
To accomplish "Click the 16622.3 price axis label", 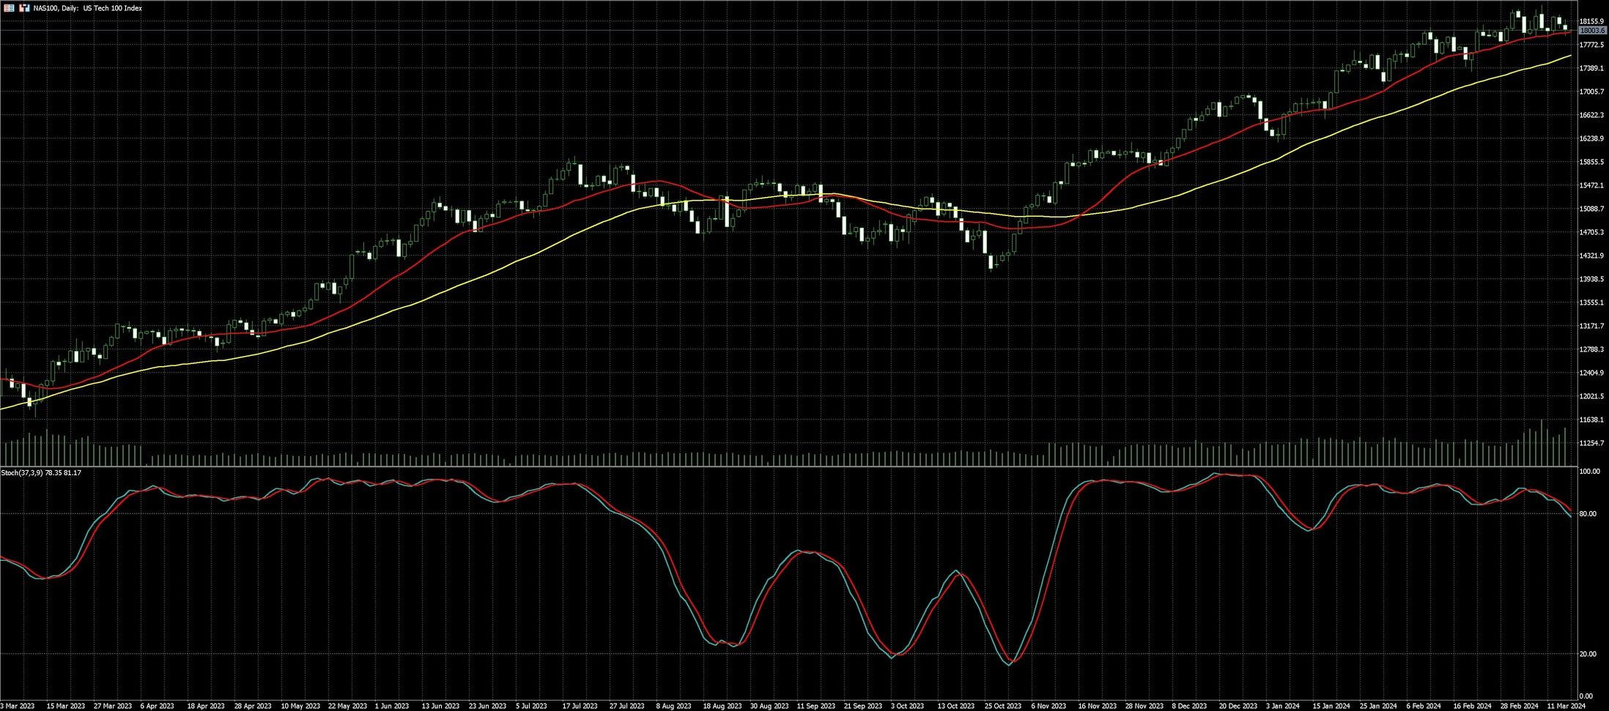I will [x=1591, y=115].
